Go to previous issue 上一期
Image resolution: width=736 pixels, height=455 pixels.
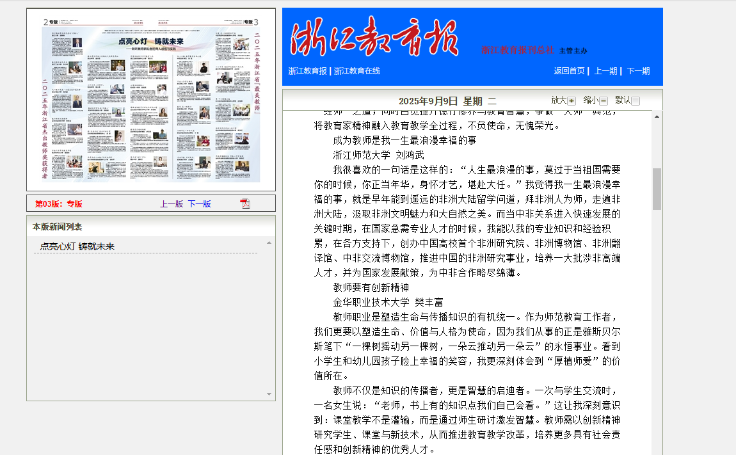click(x=605, y=71)
